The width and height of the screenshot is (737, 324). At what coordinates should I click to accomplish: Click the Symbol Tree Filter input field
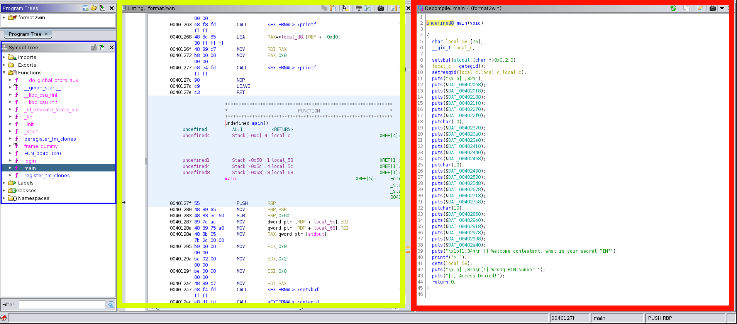62,304
